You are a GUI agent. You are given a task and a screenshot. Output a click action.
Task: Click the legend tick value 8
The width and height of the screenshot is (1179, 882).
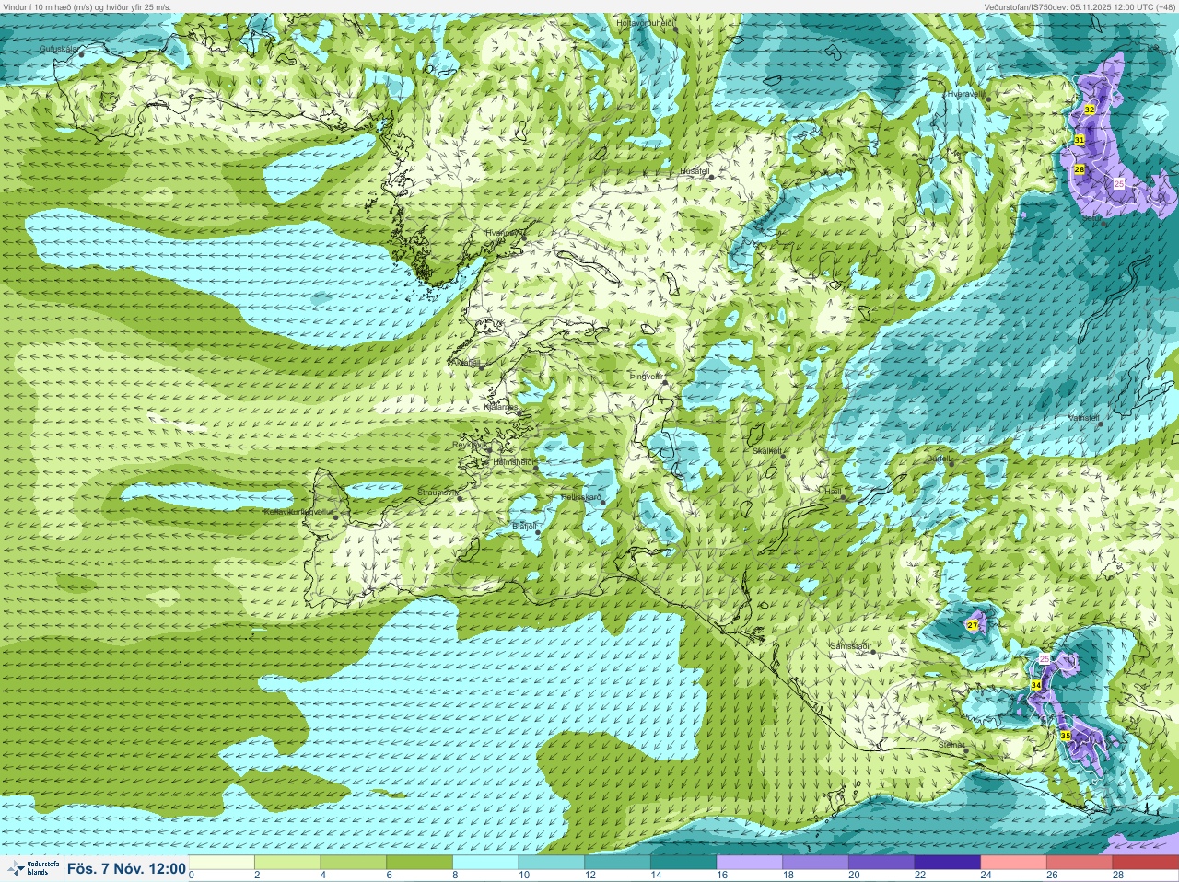point(455,876)
